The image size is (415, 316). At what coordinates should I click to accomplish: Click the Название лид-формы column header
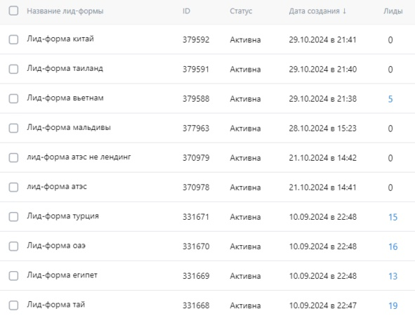pos(65,11)
